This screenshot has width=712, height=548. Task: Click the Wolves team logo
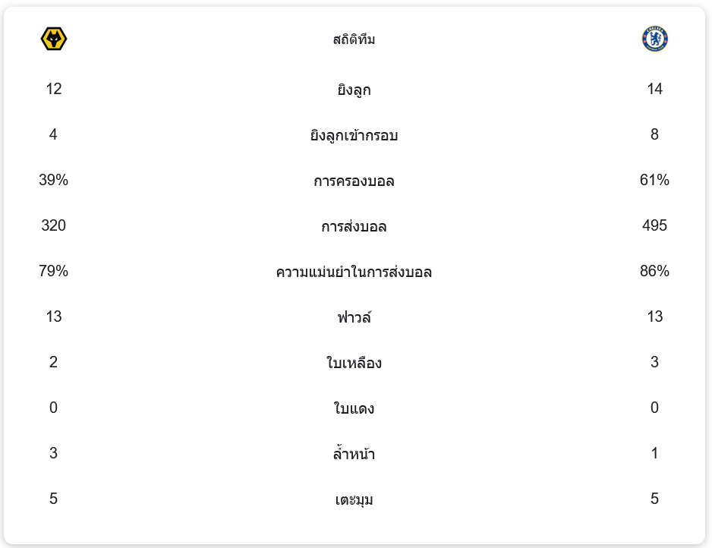click(54, 39)
